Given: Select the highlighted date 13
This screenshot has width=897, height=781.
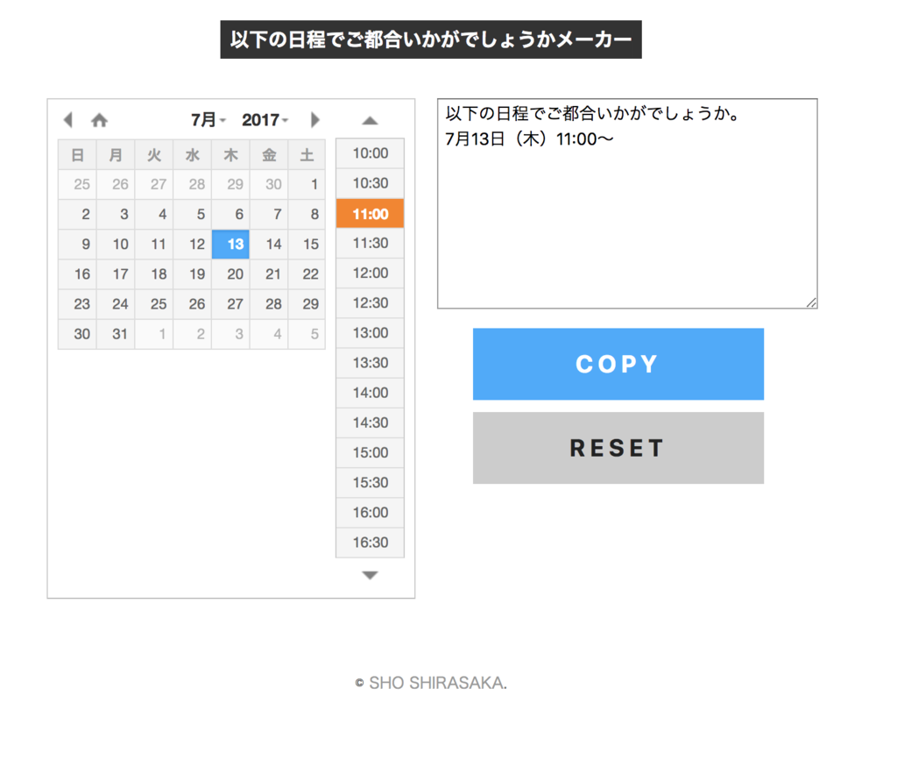Looking at the screenshot, I should (x=230, y=245).
